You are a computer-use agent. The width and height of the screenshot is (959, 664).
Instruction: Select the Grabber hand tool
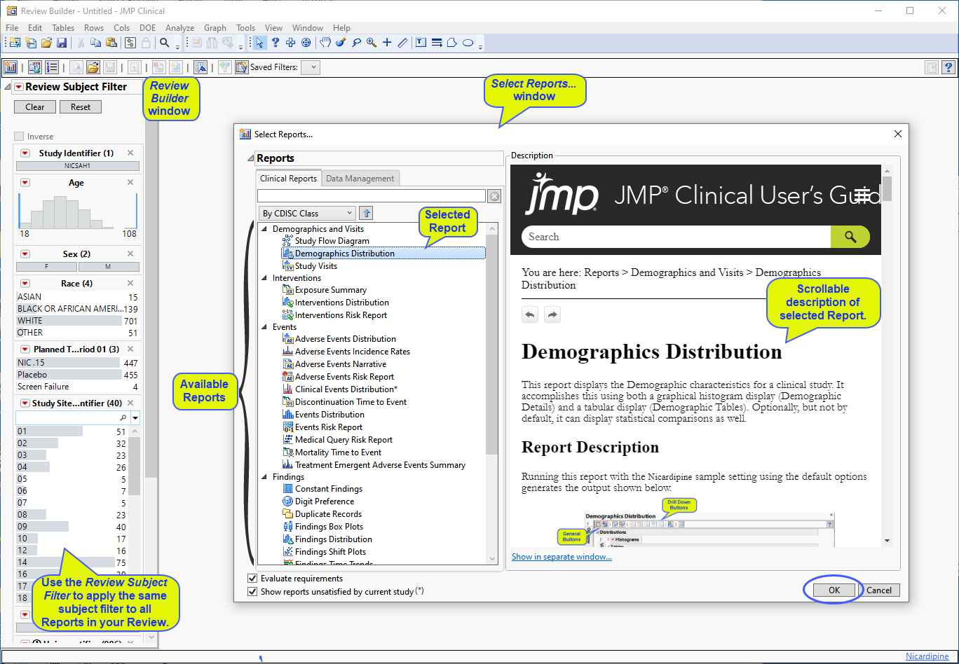point(325,43)
